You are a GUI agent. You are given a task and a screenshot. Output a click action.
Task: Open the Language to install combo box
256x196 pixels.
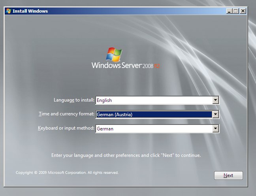(157, 100)
